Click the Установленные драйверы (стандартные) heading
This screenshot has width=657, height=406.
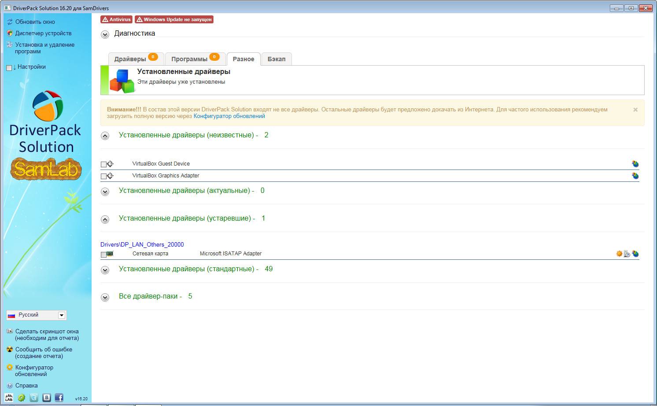[196, 269]
